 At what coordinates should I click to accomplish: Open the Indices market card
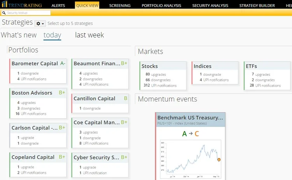(215, 73)
